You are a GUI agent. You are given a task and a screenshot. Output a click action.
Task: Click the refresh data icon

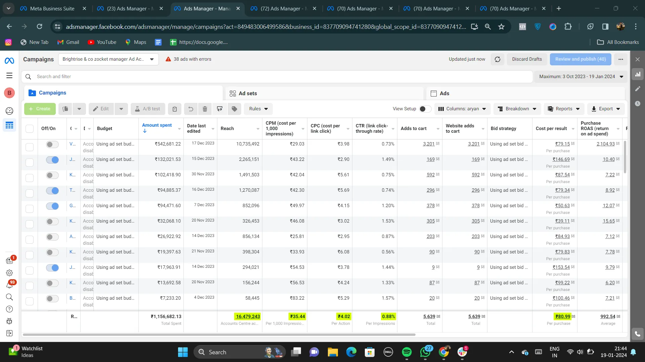click(498, 59)
